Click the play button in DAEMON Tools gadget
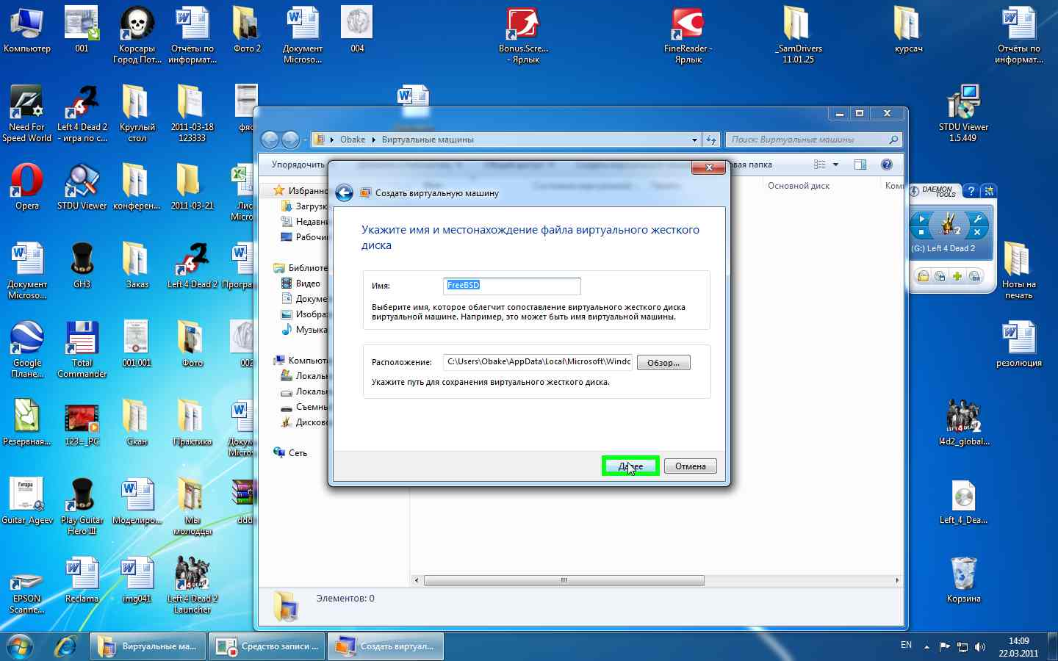 922,219
